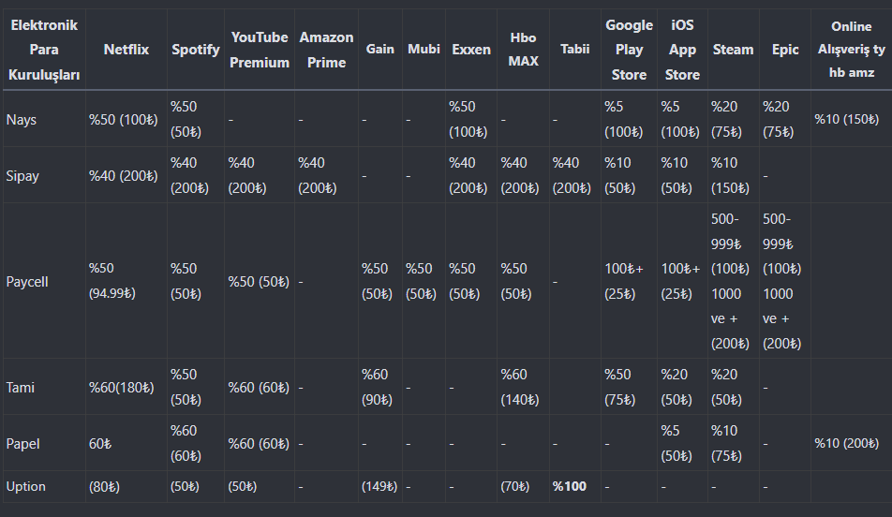Viewport: 892px width, 517px height.
Task: Select the Steam column header
Action: click(734, 50)
